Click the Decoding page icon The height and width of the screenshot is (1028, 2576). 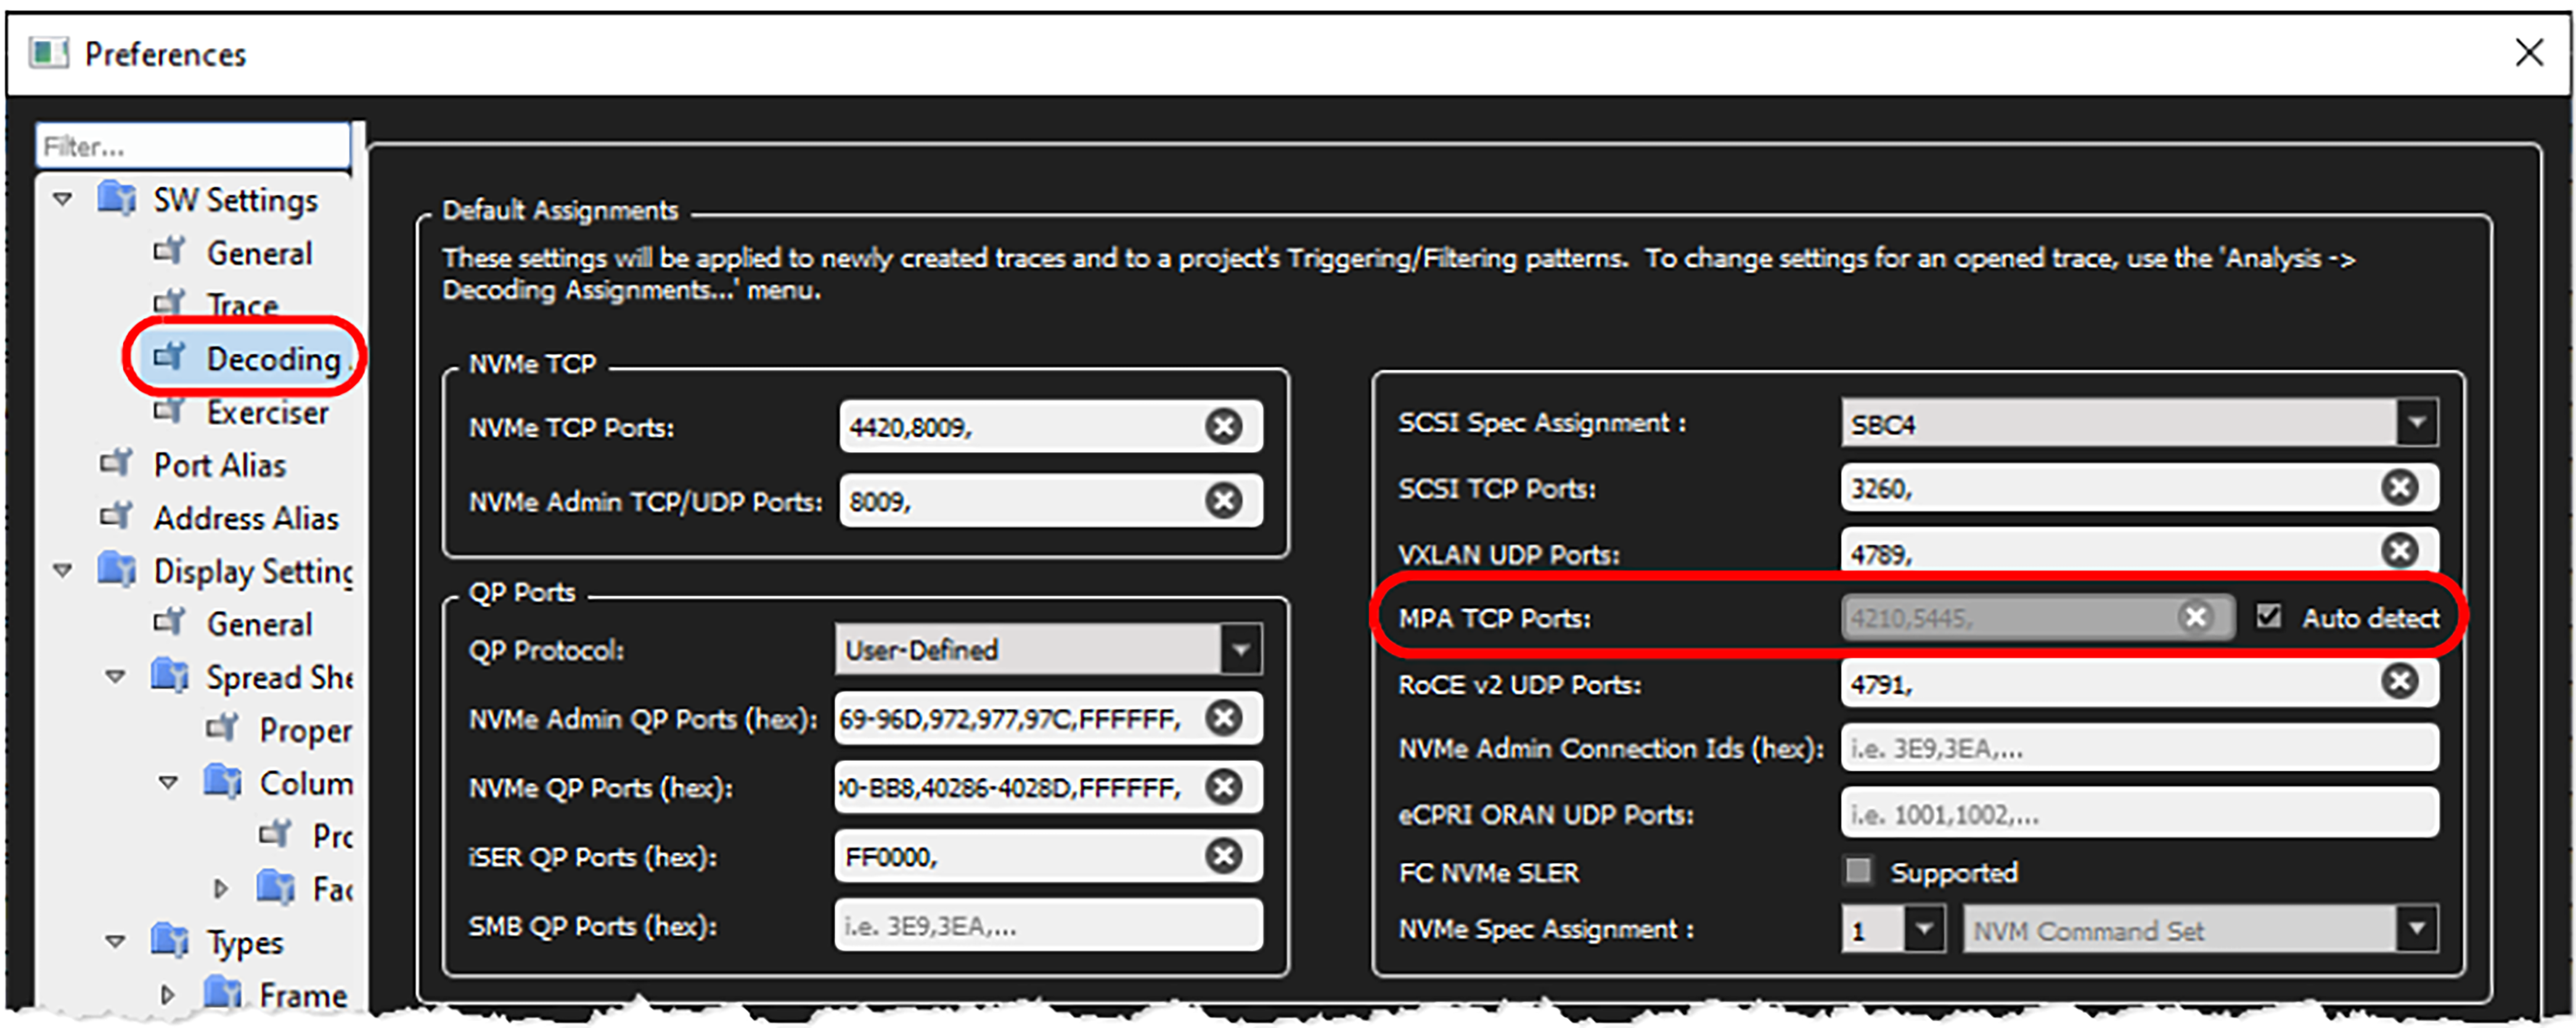[170, 356]
